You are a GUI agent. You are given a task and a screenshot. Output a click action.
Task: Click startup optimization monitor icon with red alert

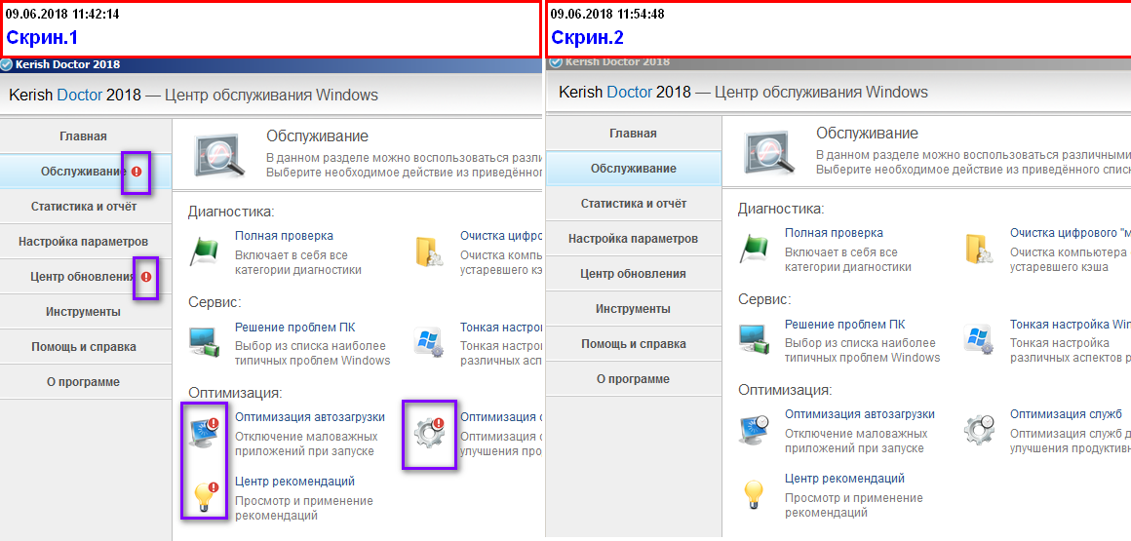tap(205, 431)
